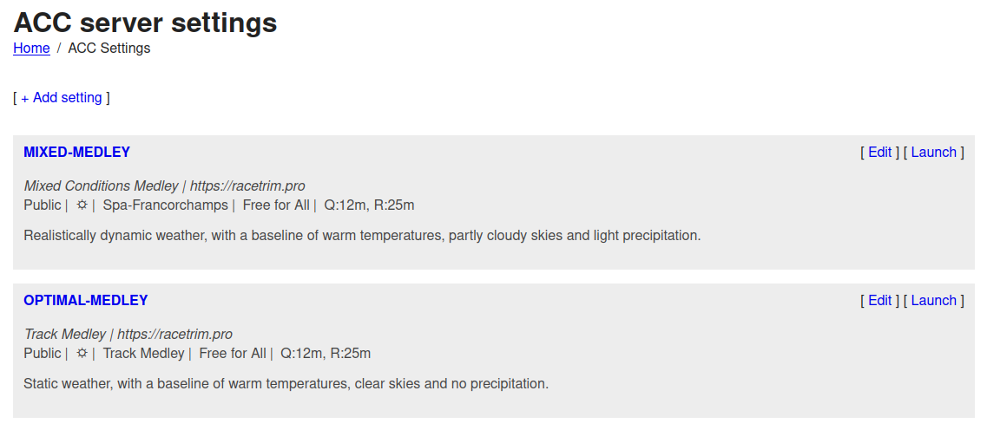Click Free for All in OPTIMAL-MEDLEY
987x443 pixels.
233,354
